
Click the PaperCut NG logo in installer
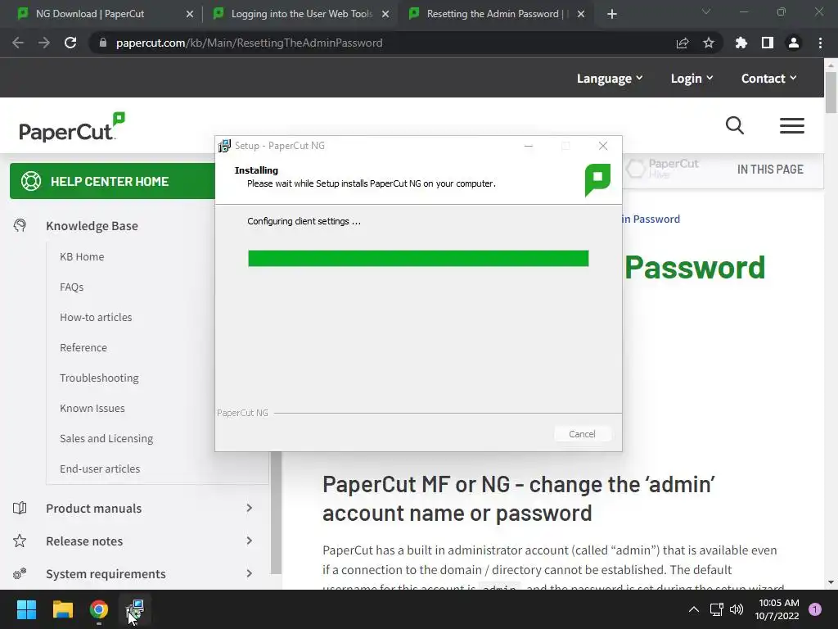tap(597, 179)
